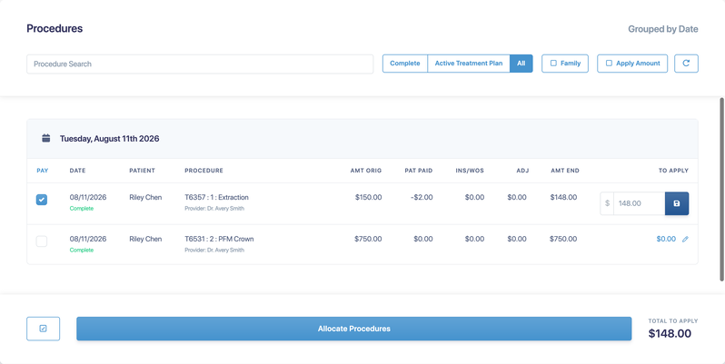Click the INS/WOS column header
The width and height of the screenshot is (725, 364).
pos(470,171)
